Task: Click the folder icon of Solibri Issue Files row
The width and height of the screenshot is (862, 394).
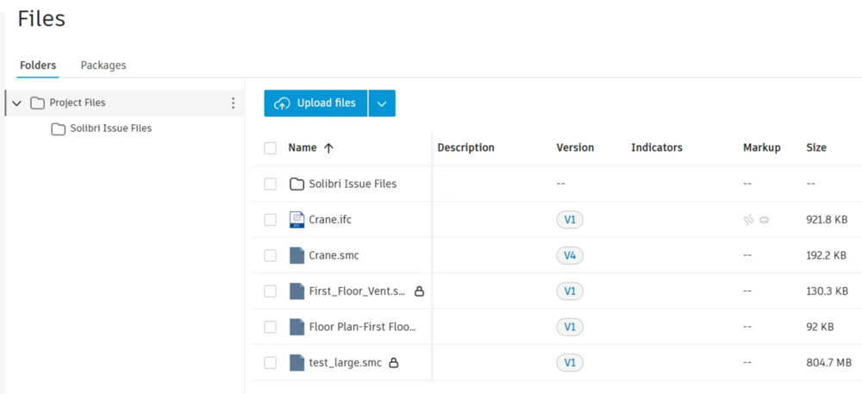Action: (x=297, y=184)
